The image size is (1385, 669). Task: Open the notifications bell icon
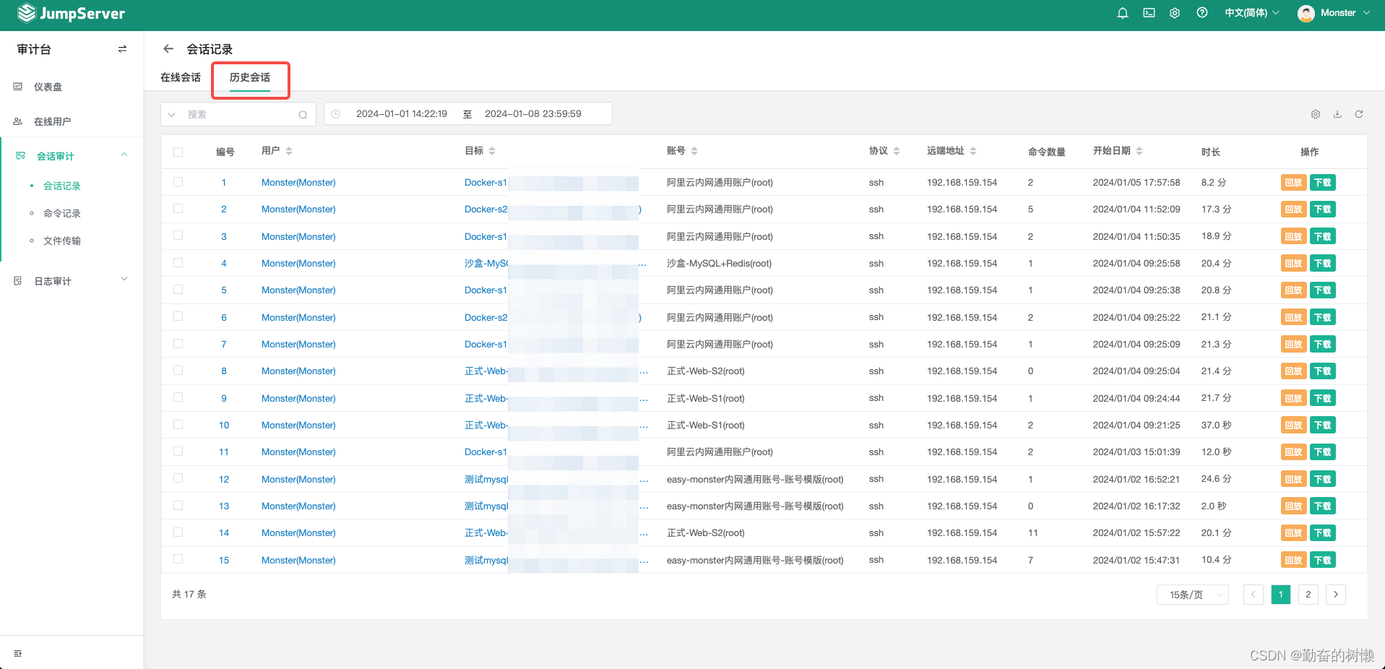[1123, 13]
